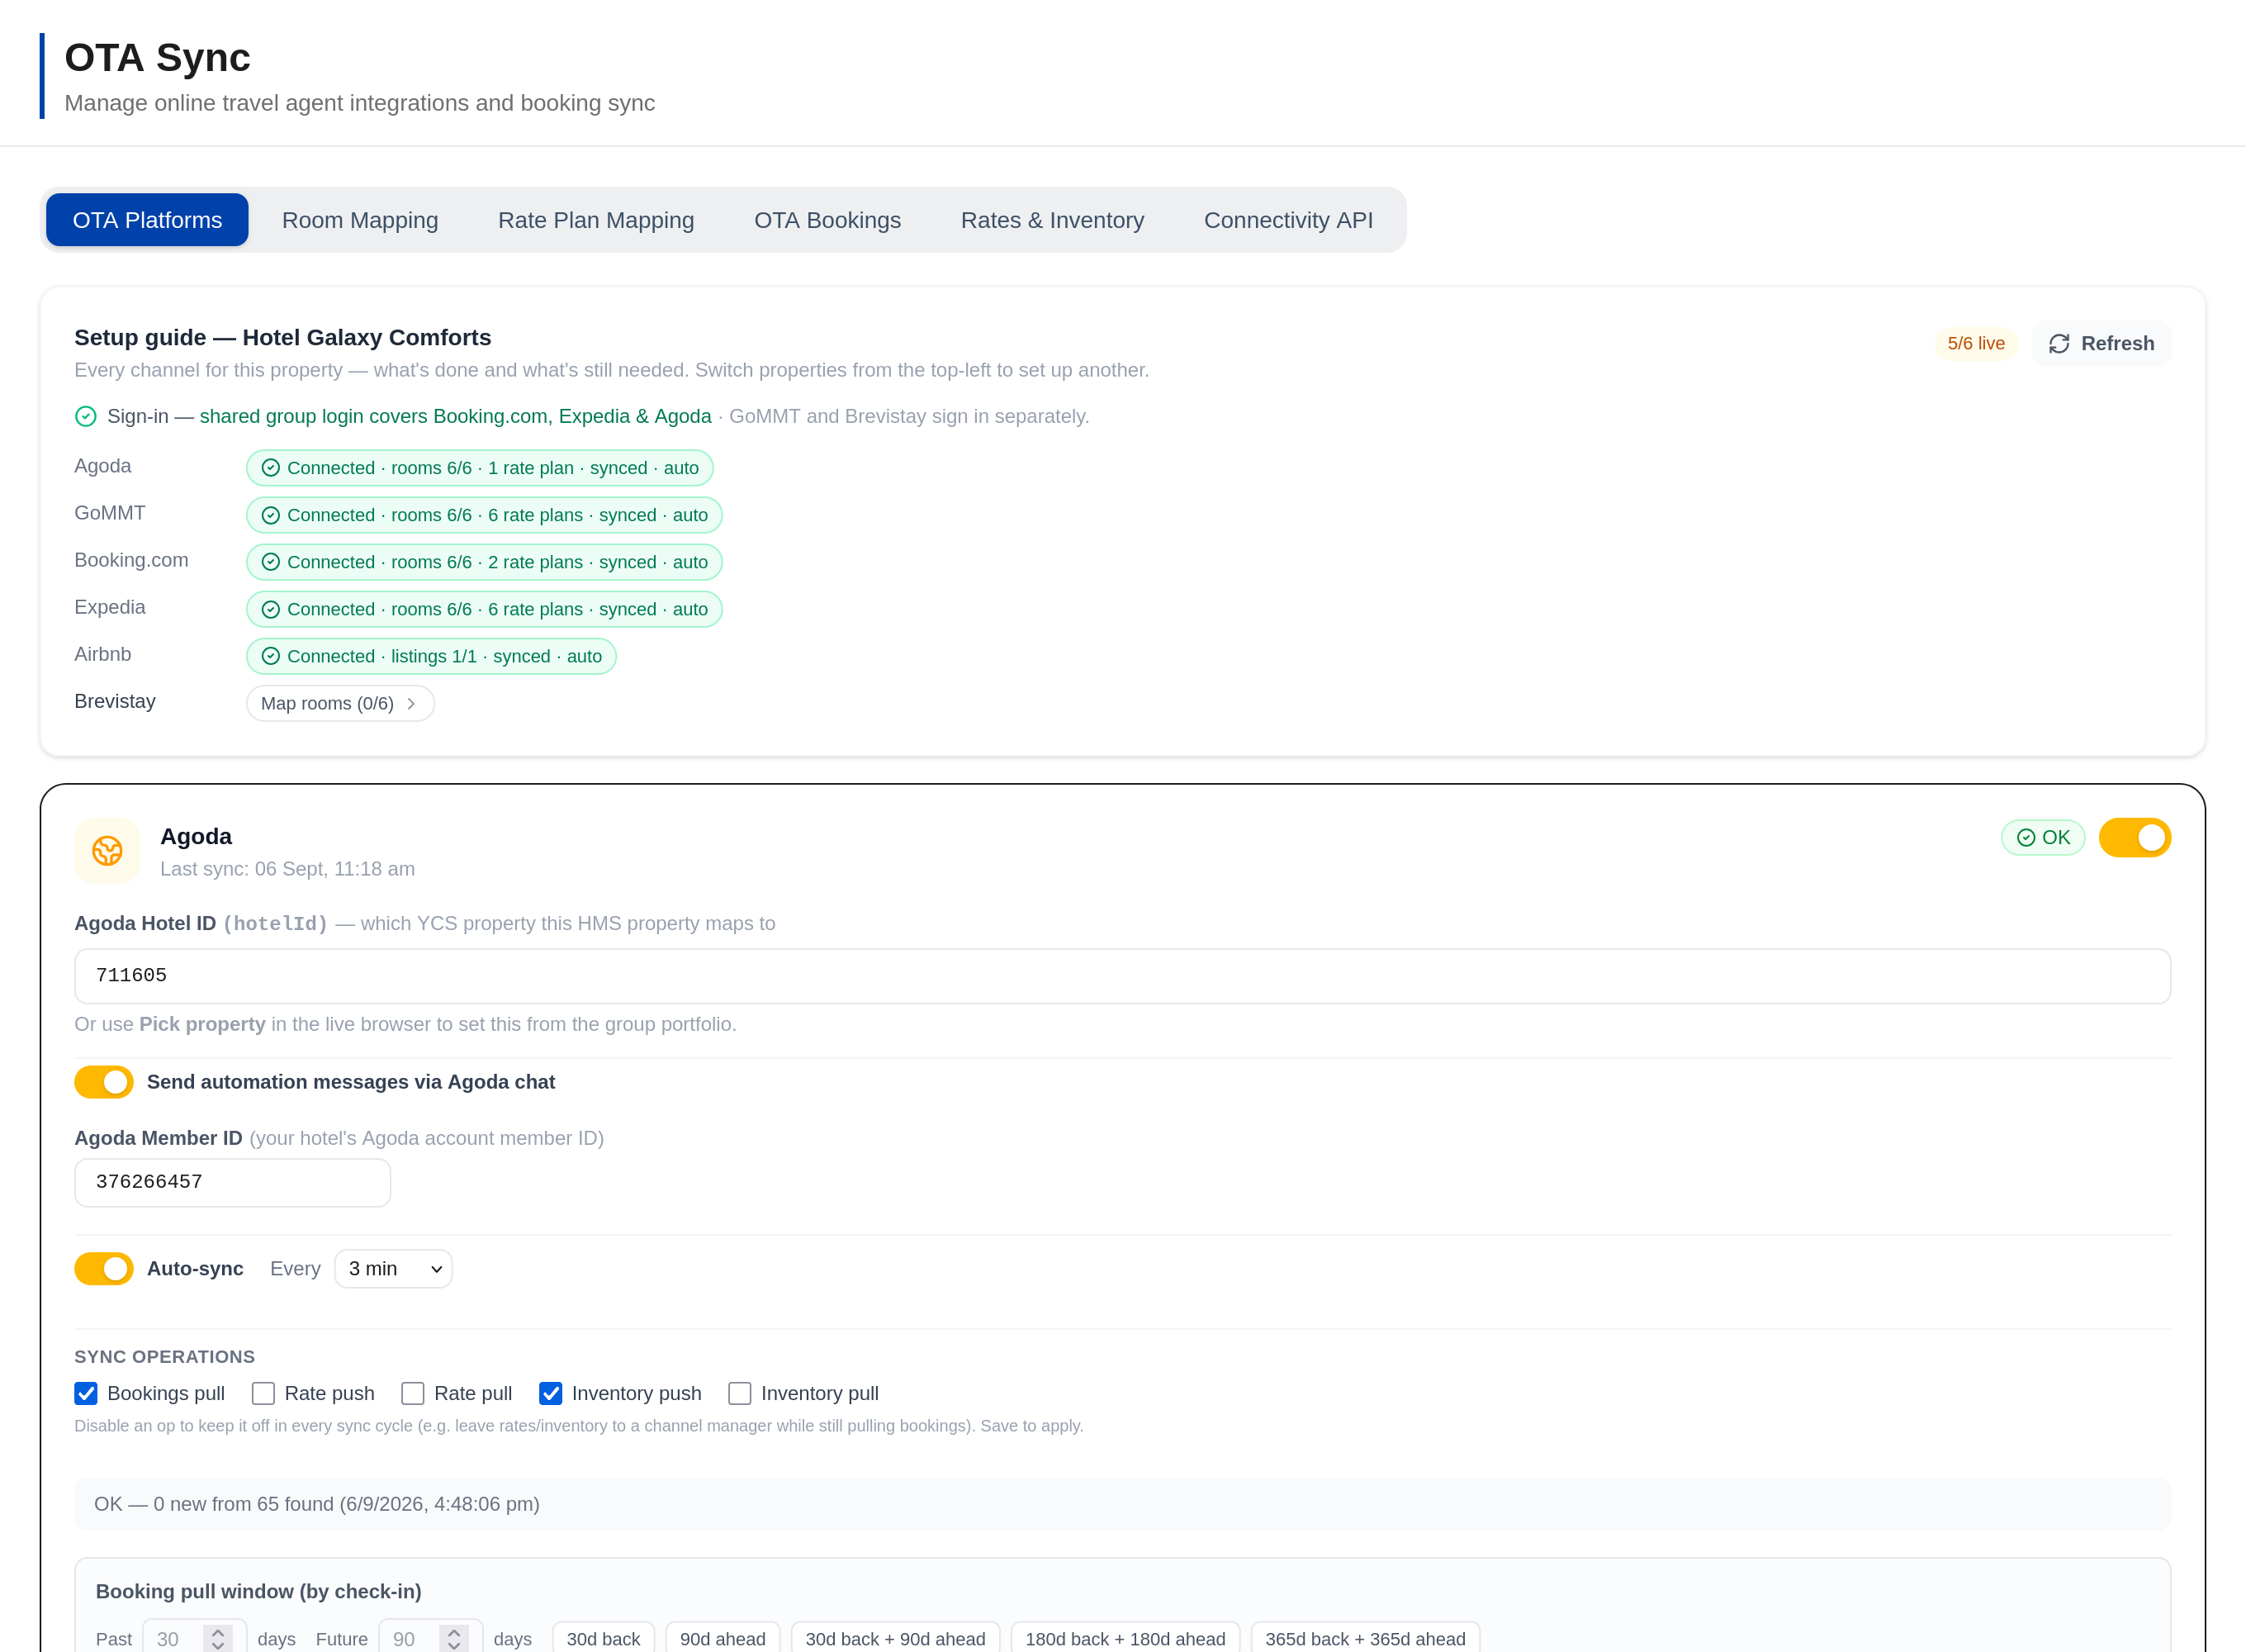Check the Inventory pull checkbox
The width and height of the screenshot is (2246, 1652).
[x=740, y=1394]
